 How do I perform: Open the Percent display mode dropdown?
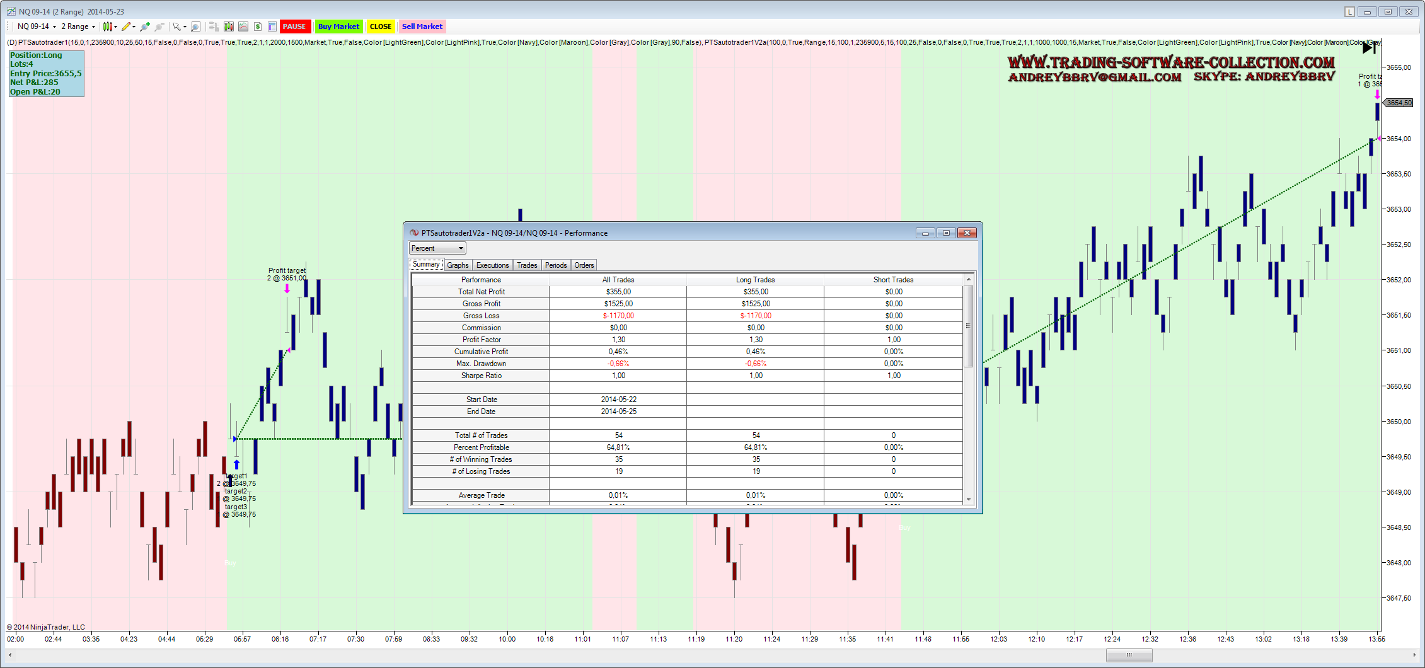point(437,248)
